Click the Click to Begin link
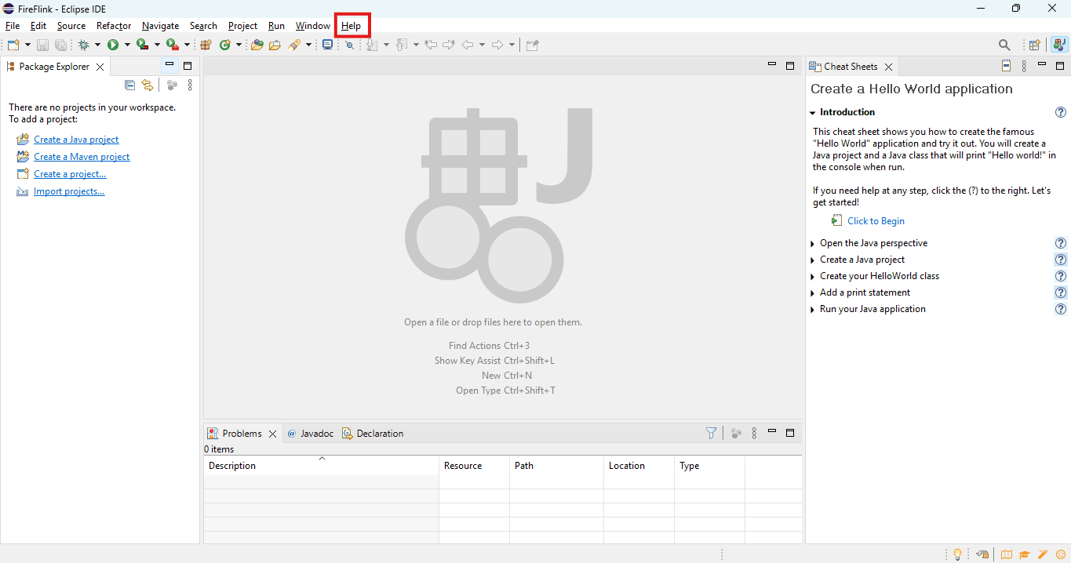The image size is (1071, 563). point(876,221)
